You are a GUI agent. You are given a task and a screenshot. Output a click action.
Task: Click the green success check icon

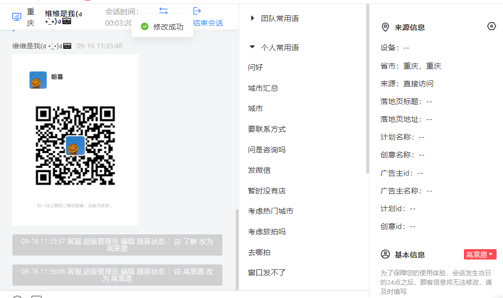[x=145, y=27]
